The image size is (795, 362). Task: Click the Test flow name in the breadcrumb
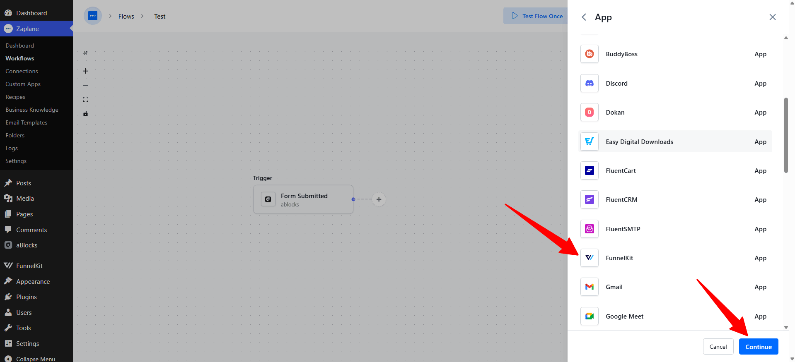click(x=159, y=16)
